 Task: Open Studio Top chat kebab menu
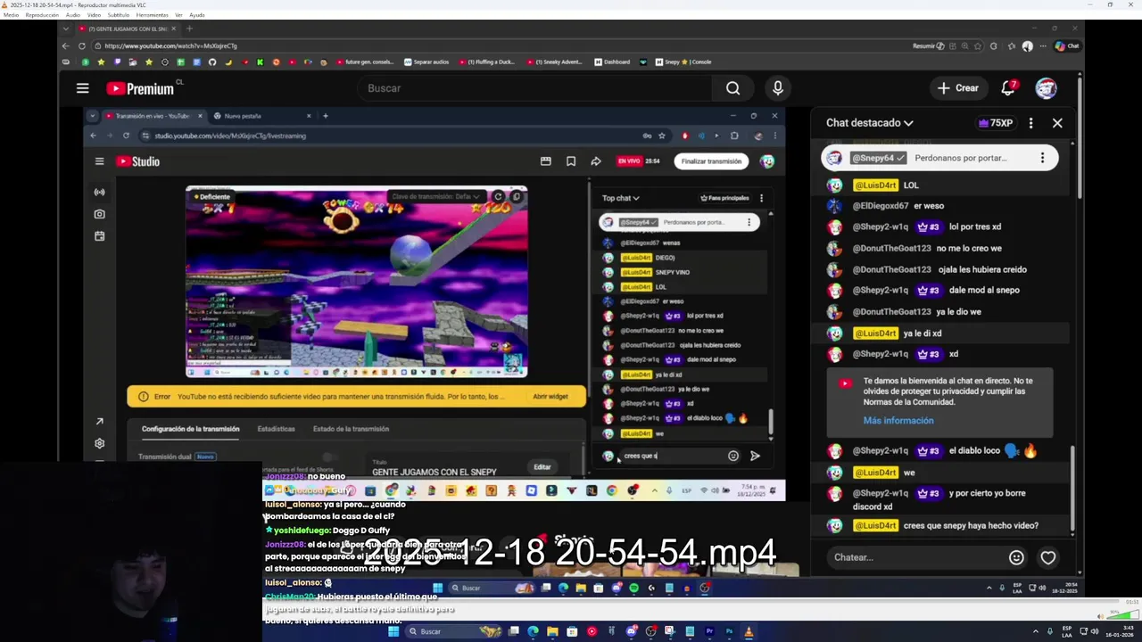click(761, 198)
